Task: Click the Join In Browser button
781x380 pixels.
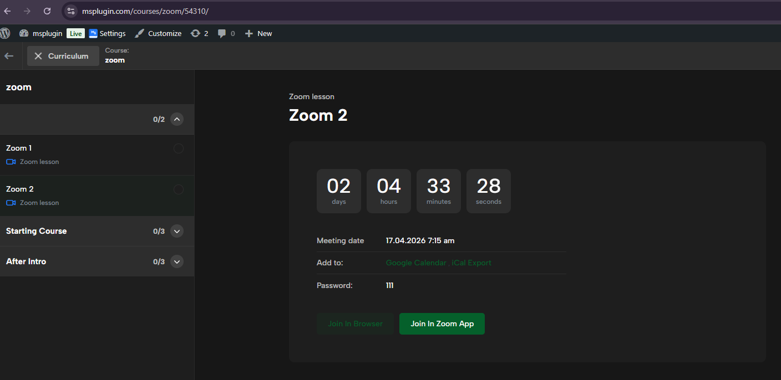Action: [x=356, y=323]
